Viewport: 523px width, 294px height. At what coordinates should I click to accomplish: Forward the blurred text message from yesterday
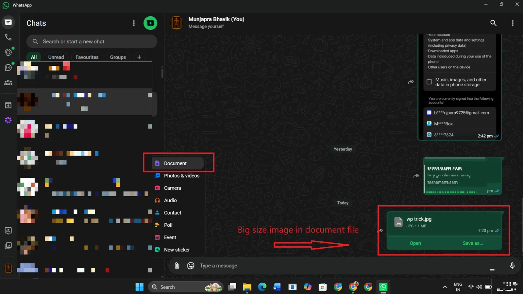click(416, 176)
